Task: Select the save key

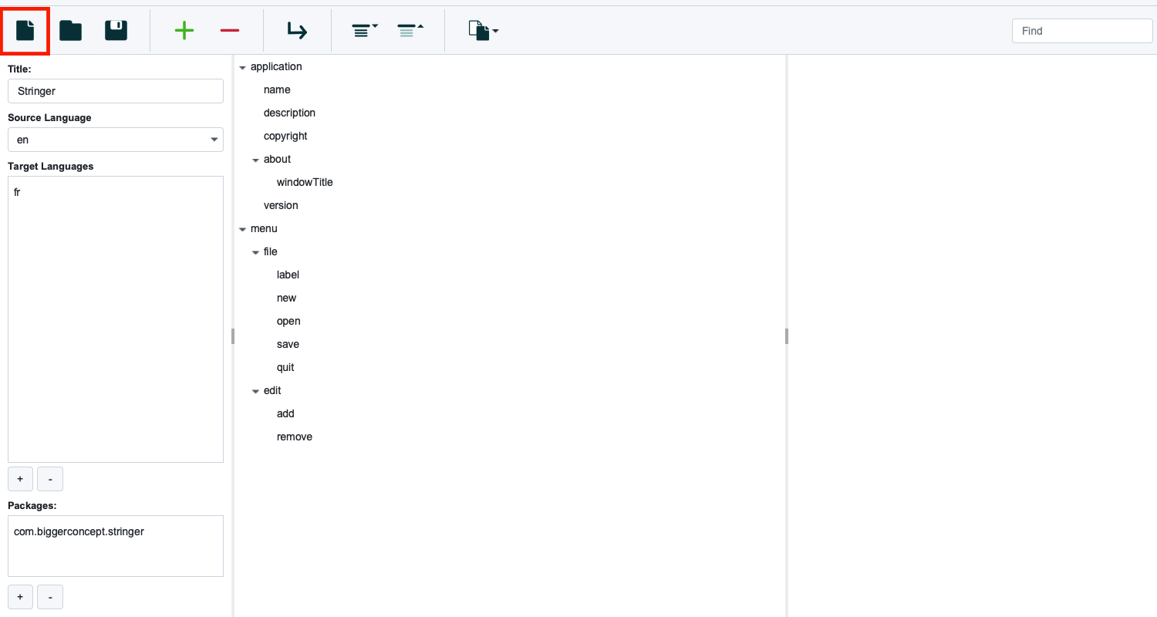Action: 288,344
